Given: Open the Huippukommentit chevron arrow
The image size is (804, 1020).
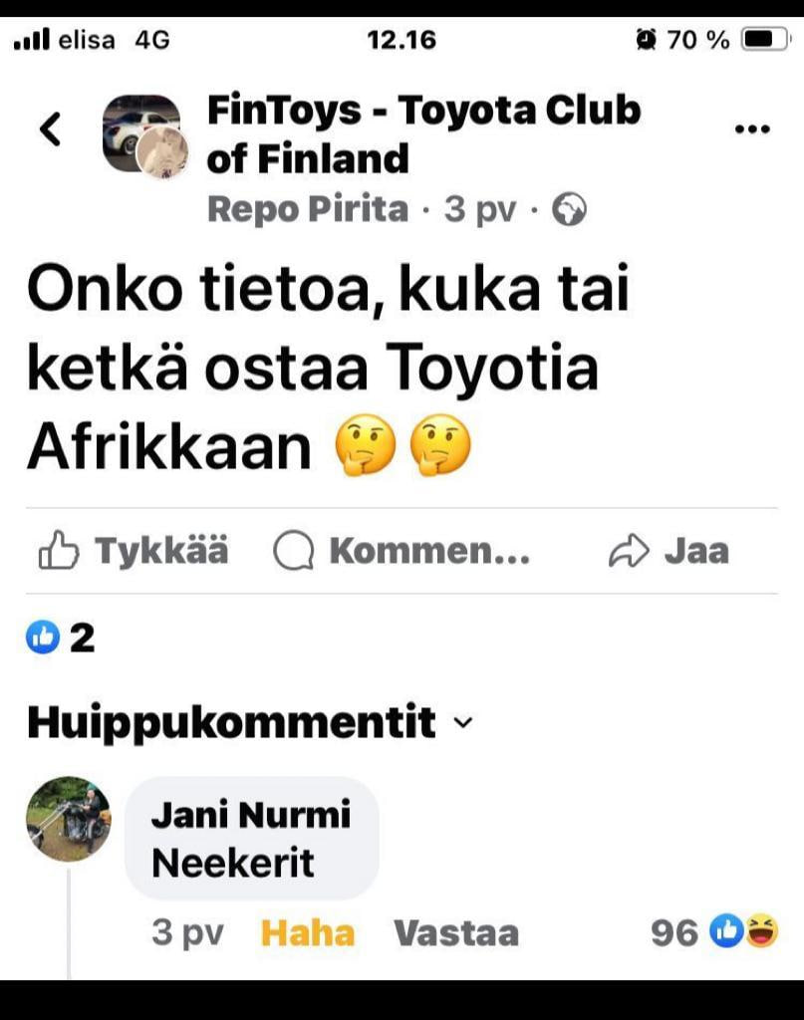Looking at the screenshot, I should coord(463,723).
